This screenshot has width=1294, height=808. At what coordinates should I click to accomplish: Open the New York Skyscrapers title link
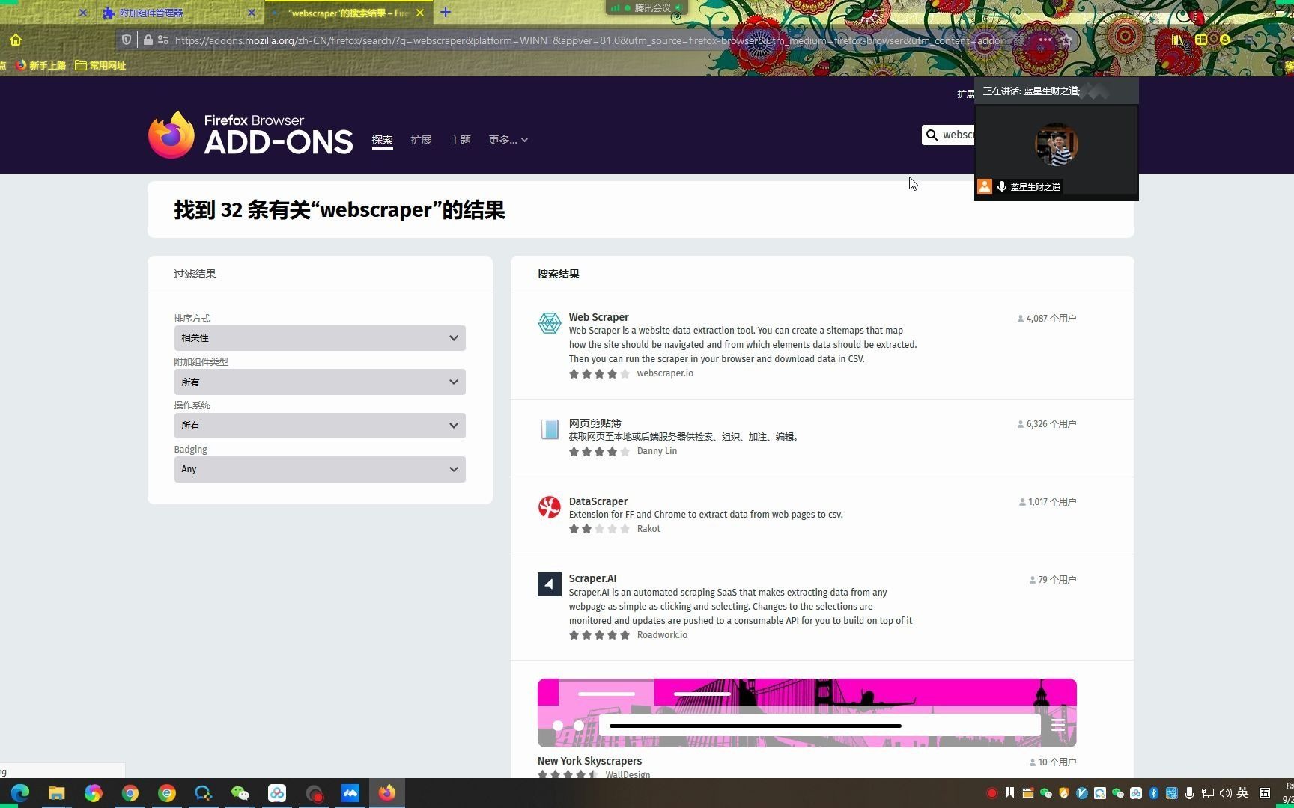click(x=589, y=761)
